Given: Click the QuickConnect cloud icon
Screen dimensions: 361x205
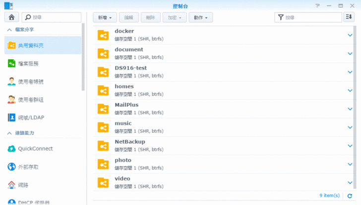Looking at the screenshot, I should pyautogui.click(x=11, y=149).
